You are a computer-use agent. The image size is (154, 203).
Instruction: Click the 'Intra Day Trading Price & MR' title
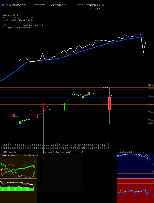57,152
